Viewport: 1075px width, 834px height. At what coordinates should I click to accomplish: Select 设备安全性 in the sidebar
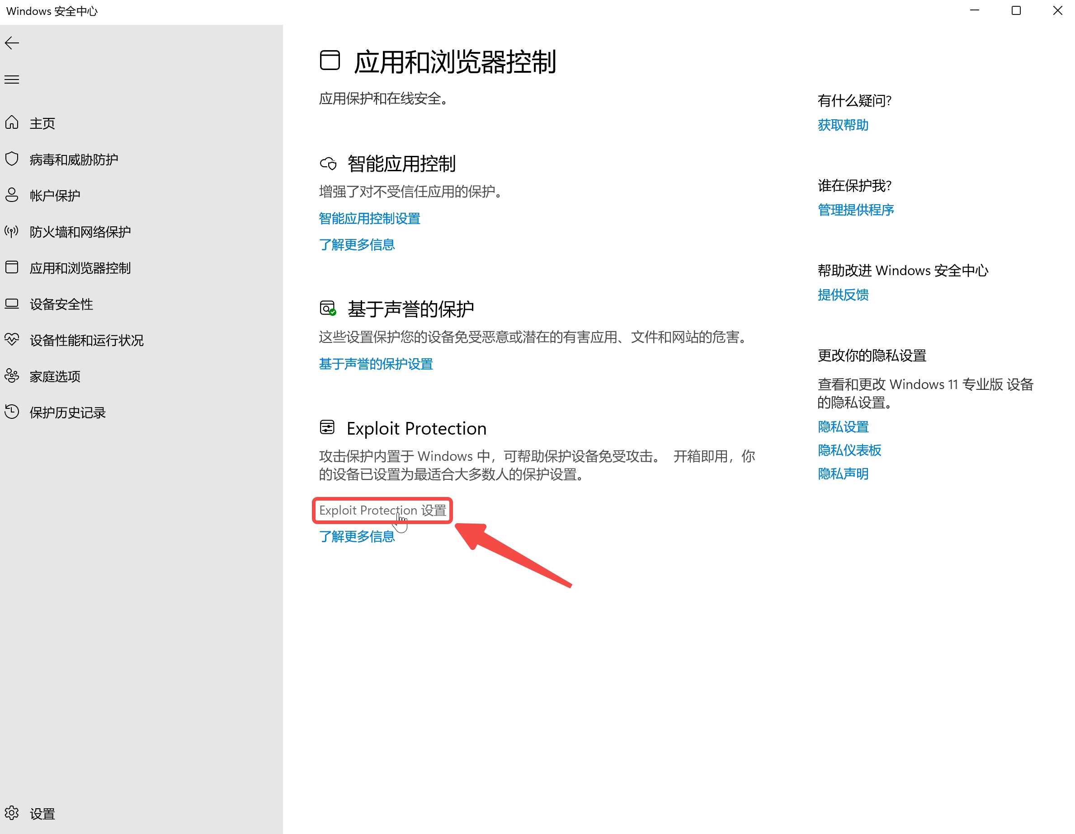pyautogui.click(x=61, y=304)
